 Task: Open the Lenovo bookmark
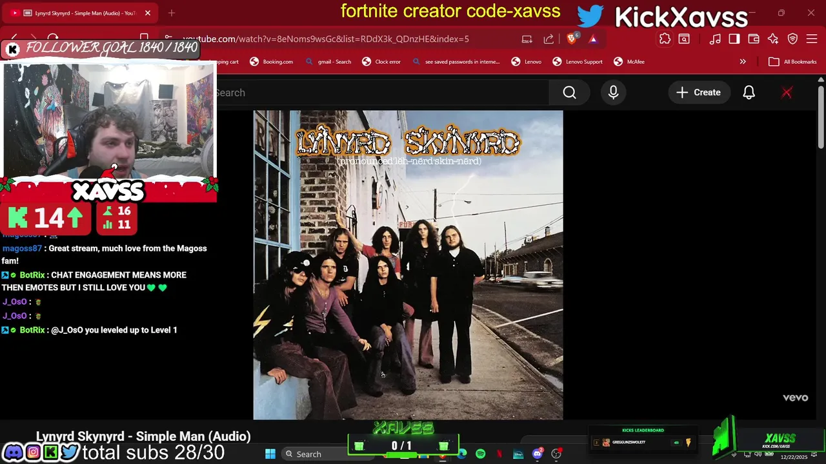click(526, 62)
